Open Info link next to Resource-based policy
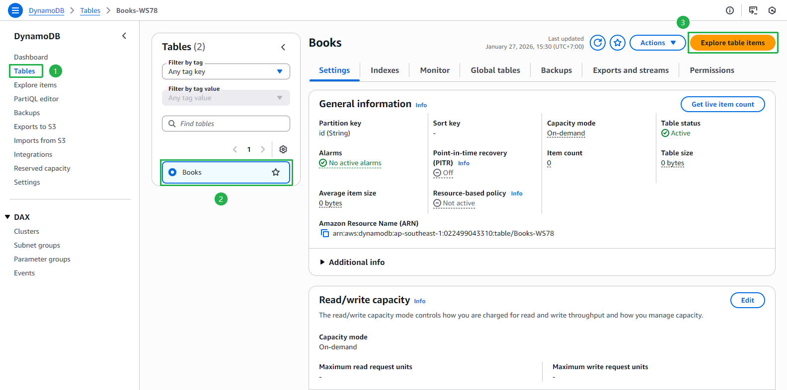 517,194
